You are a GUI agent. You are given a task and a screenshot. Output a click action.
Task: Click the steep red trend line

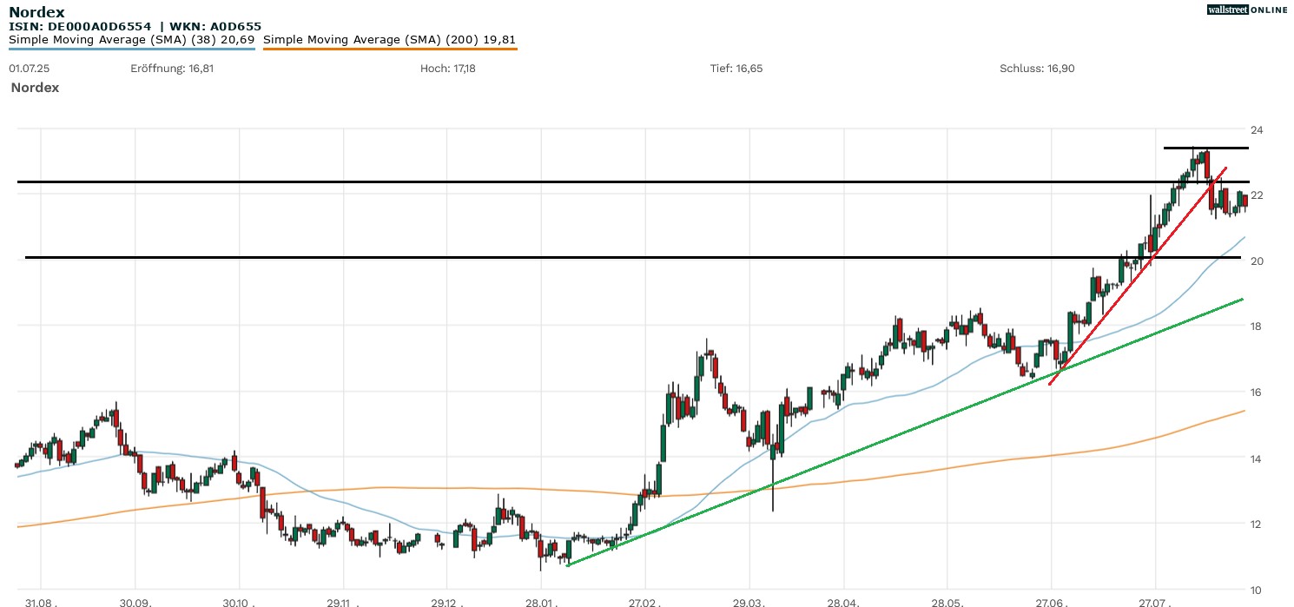[x=1138, y=276]
